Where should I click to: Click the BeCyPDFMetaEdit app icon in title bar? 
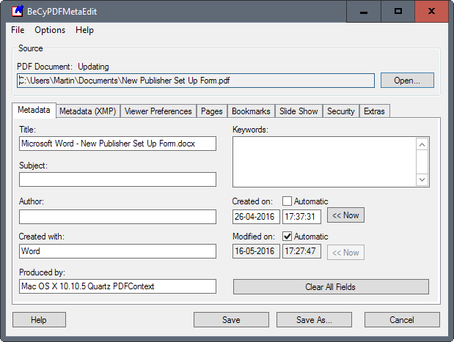[x=17, y=11]
